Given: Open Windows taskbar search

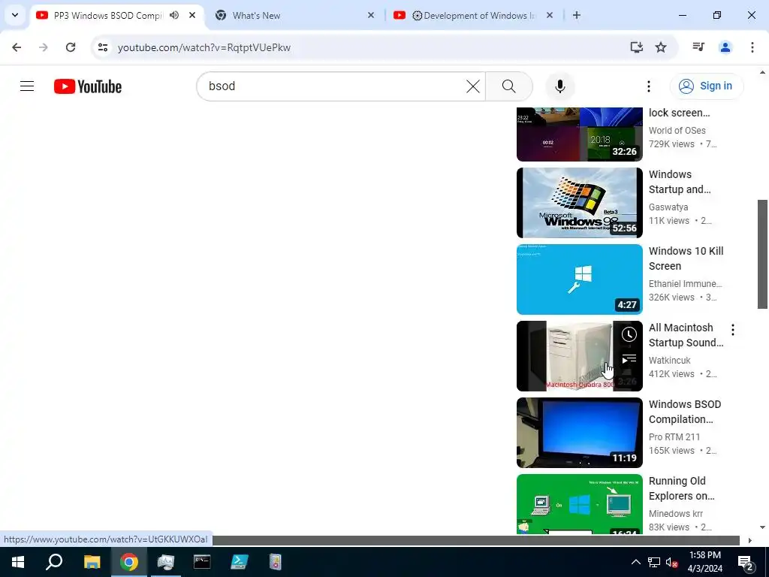Looking at the screenshot, I should coord(54,562).
